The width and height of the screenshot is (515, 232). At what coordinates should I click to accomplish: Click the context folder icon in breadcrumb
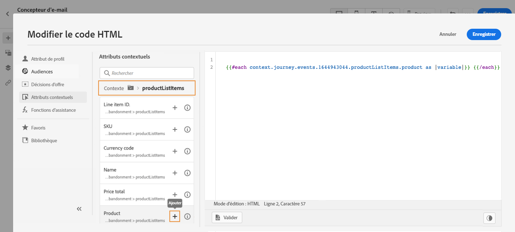(131, 88)
